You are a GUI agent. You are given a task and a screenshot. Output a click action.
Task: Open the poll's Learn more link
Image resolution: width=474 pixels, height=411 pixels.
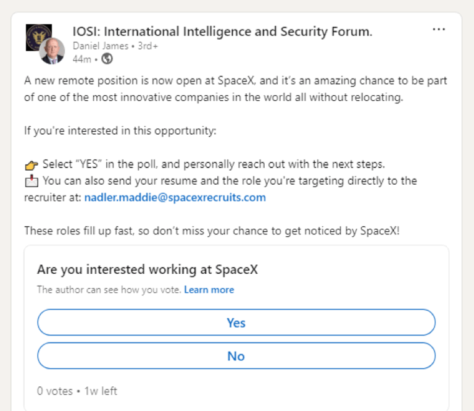coord(209,290)
